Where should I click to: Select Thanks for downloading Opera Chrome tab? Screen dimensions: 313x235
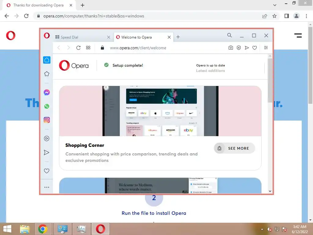coord(39,5)
